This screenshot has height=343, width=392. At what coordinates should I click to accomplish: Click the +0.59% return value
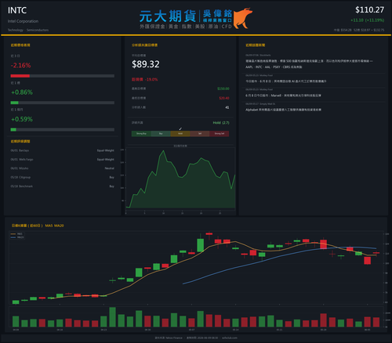22,119
